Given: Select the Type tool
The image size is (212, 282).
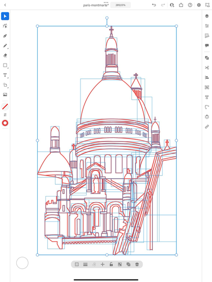Looking at the screenshot, I should click(5, 75).
